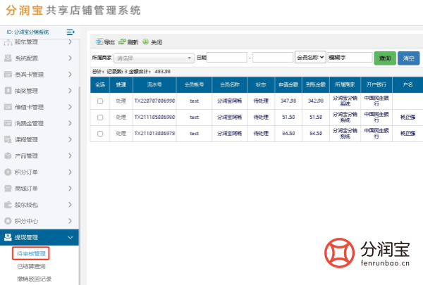Click the 提现管理 inbox icon
This screenshot has height=285, width=423.
point(8,237)
